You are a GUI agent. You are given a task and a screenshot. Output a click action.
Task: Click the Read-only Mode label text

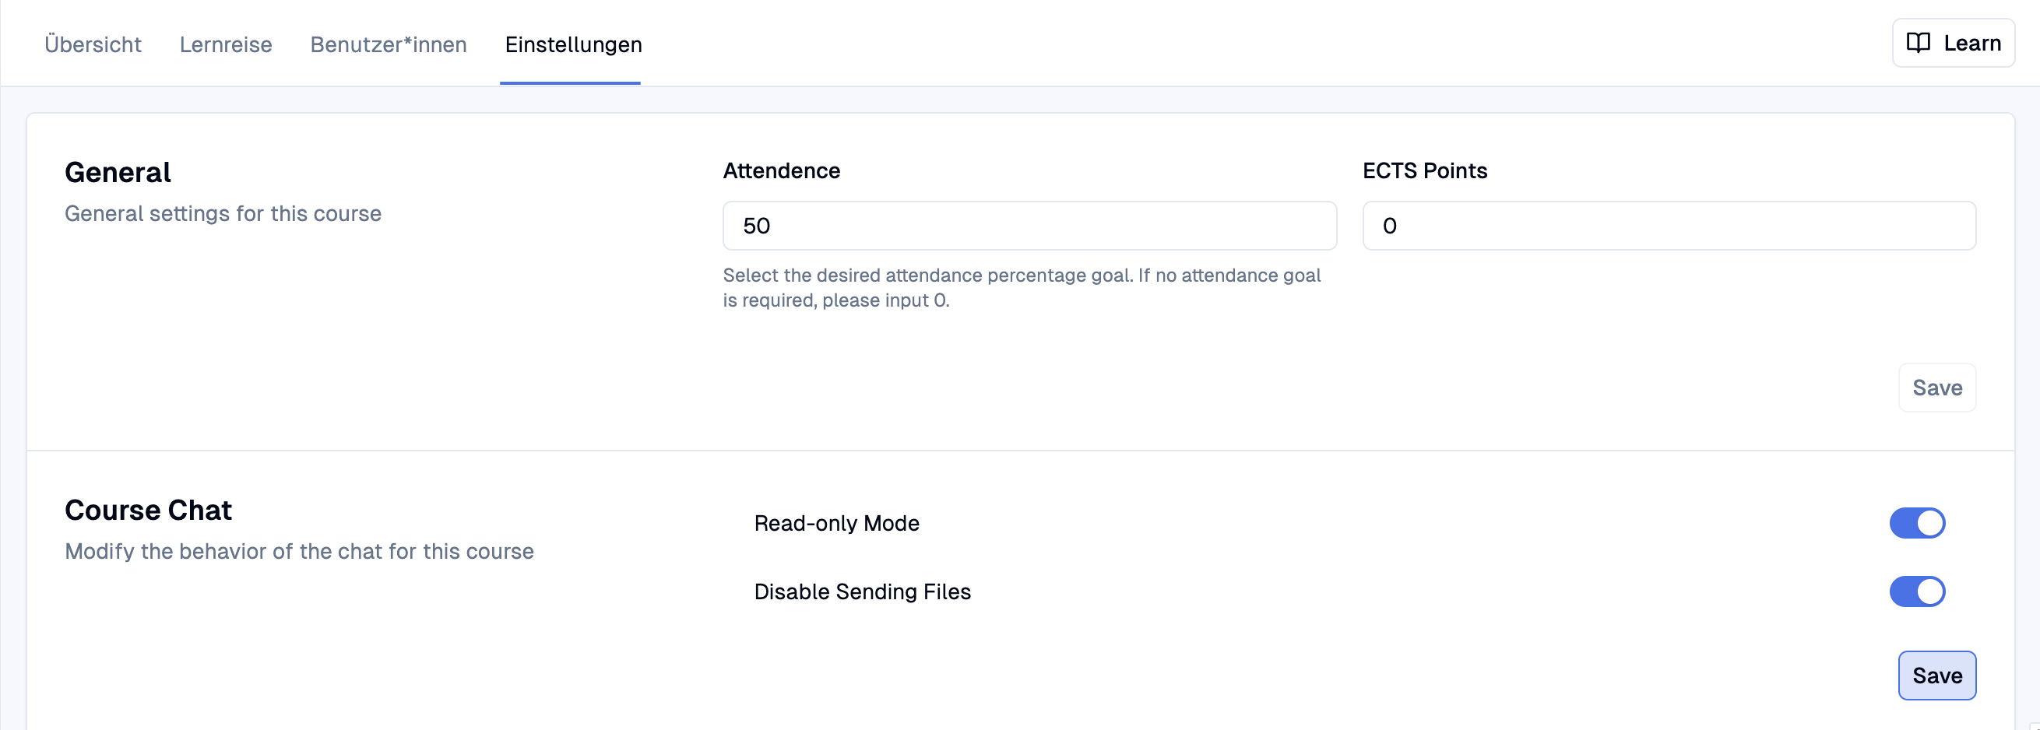coord(836,523)
